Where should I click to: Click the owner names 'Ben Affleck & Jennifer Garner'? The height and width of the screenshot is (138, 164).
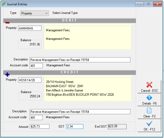click(65, 90)
